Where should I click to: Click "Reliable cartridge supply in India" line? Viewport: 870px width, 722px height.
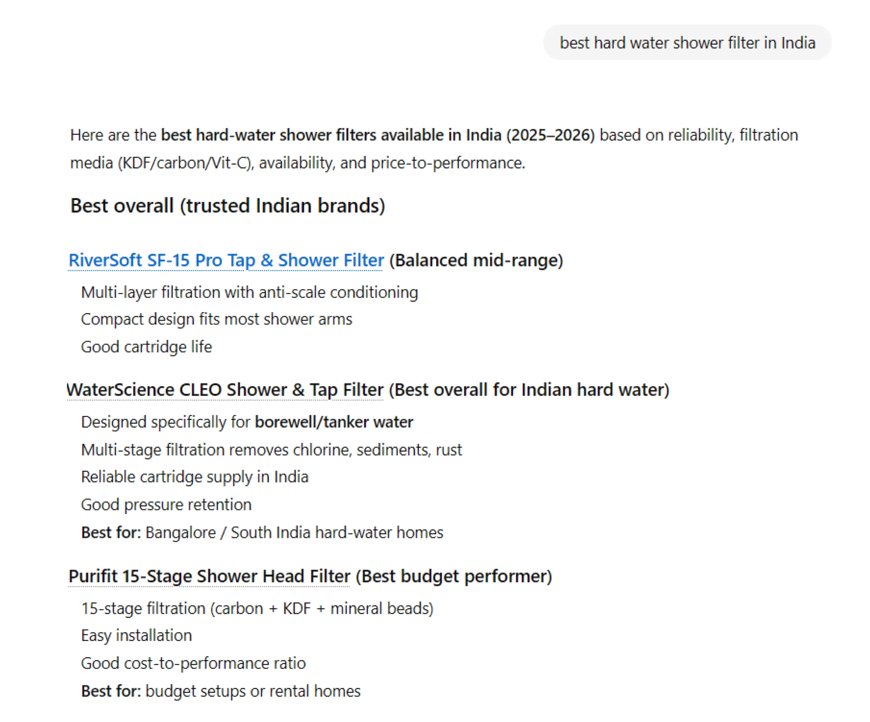pyautogui.click(x=195, y=477)
